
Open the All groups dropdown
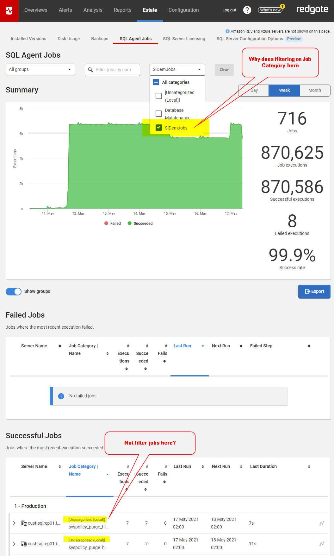click(40, 70)
